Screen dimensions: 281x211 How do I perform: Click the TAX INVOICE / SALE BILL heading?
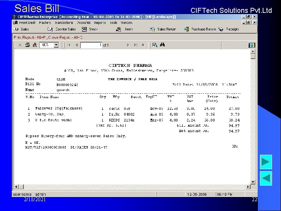click(x=133, y=79)
